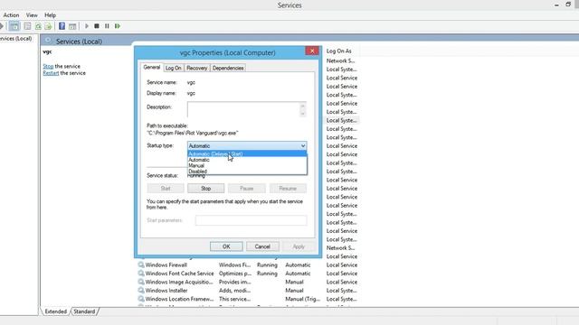Click the gear icon beside Windows Location Framework
The height and width of the screenshot is (325, 579).
click(x=141, y=299)
